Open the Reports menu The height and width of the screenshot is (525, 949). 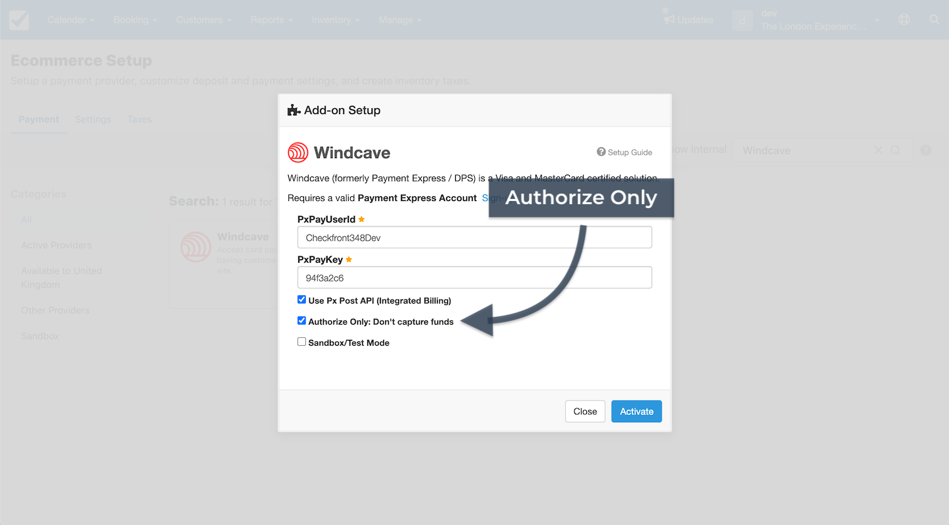[272, 20]
